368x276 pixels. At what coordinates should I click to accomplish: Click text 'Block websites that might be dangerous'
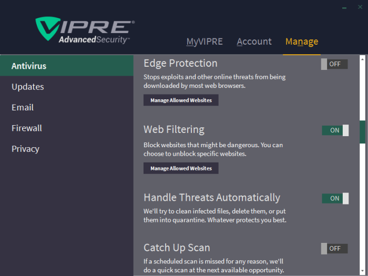(x=201, y=145)
